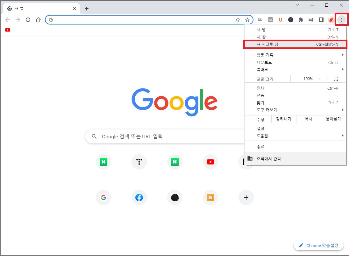The height and width of the screenshot is (256, 349).
Task: Click 붙여넣기 in the edit row
Action: tap(333, 119)
